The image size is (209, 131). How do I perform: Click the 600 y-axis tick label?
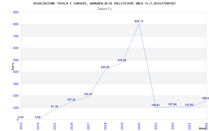pos(16,48)
